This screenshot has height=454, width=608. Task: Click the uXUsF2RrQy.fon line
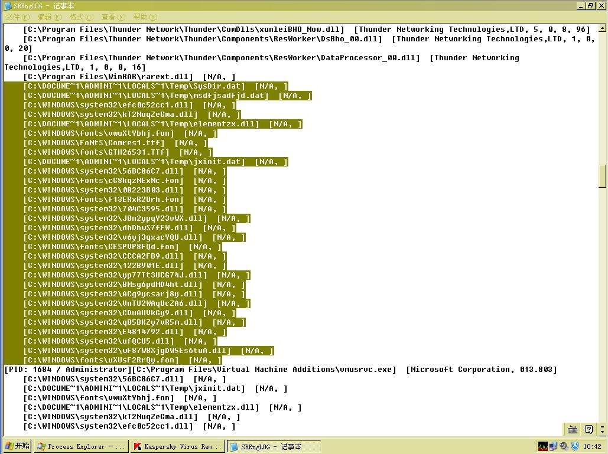pyautogui.click(x=122, y=360)
